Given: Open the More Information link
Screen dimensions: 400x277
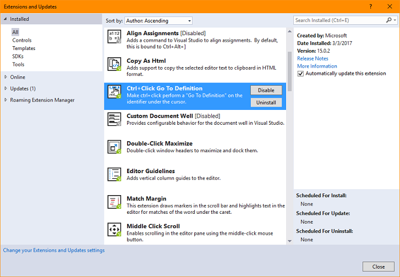Looking at the screenshot, I should [317, 66].
